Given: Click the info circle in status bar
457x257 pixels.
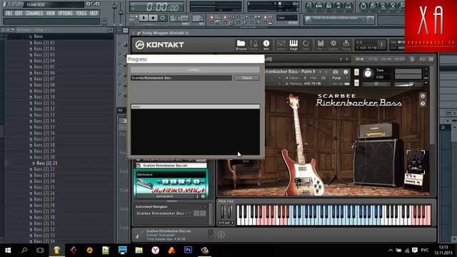Looking at the screenshot, I should [x=221, y=235].
